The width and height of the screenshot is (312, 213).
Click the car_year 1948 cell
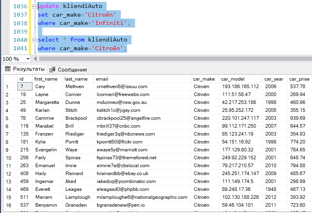(275, 189)
